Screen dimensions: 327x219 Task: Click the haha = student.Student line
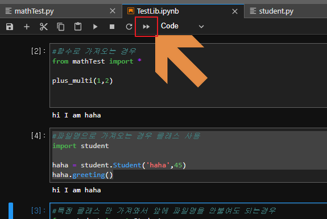(x=119, y=165)
